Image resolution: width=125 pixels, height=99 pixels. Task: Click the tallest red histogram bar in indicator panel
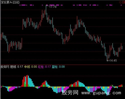pos(27,81)
